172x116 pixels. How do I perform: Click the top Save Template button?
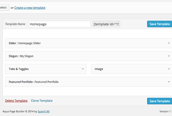tap(160, 24)
